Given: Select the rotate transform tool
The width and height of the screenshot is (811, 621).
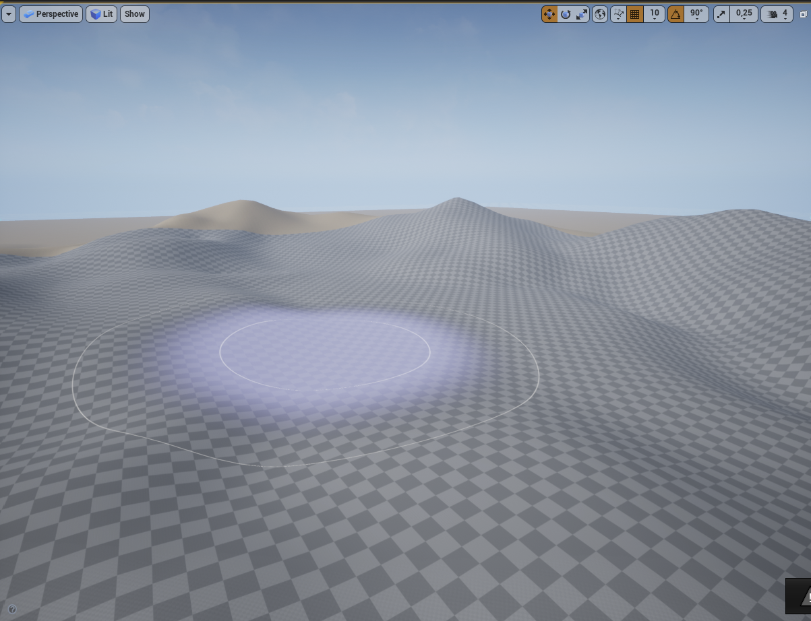Looking at the screenshot, I should click(x=566, y=14).
